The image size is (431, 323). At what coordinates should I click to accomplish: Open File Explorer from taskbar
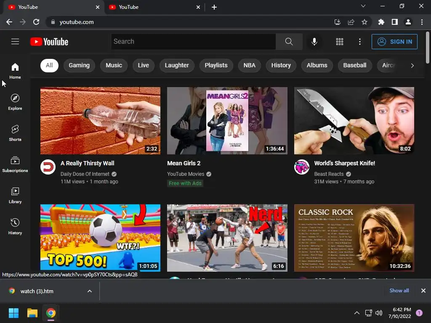click(x=32, y=313)
